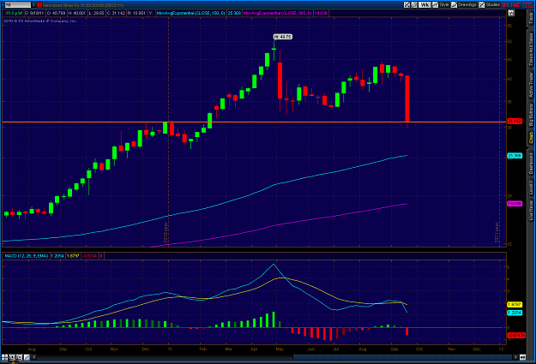Switch to the Times And Sales side tab

(531, 50)
